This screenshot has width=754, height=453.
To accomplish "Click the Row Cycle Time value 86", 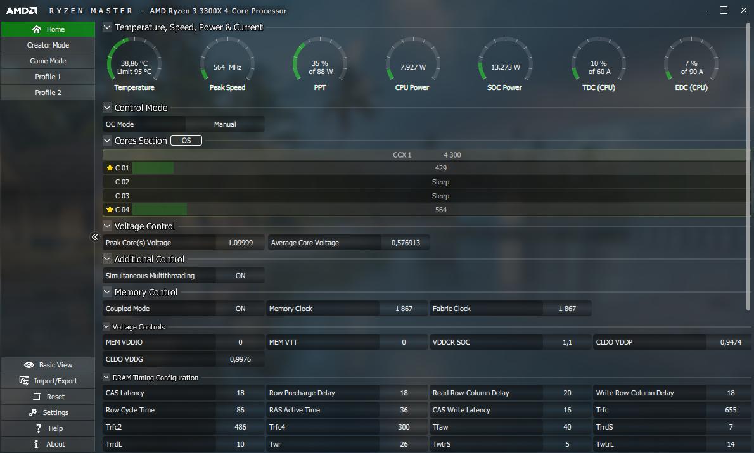I will click(240, 410).
